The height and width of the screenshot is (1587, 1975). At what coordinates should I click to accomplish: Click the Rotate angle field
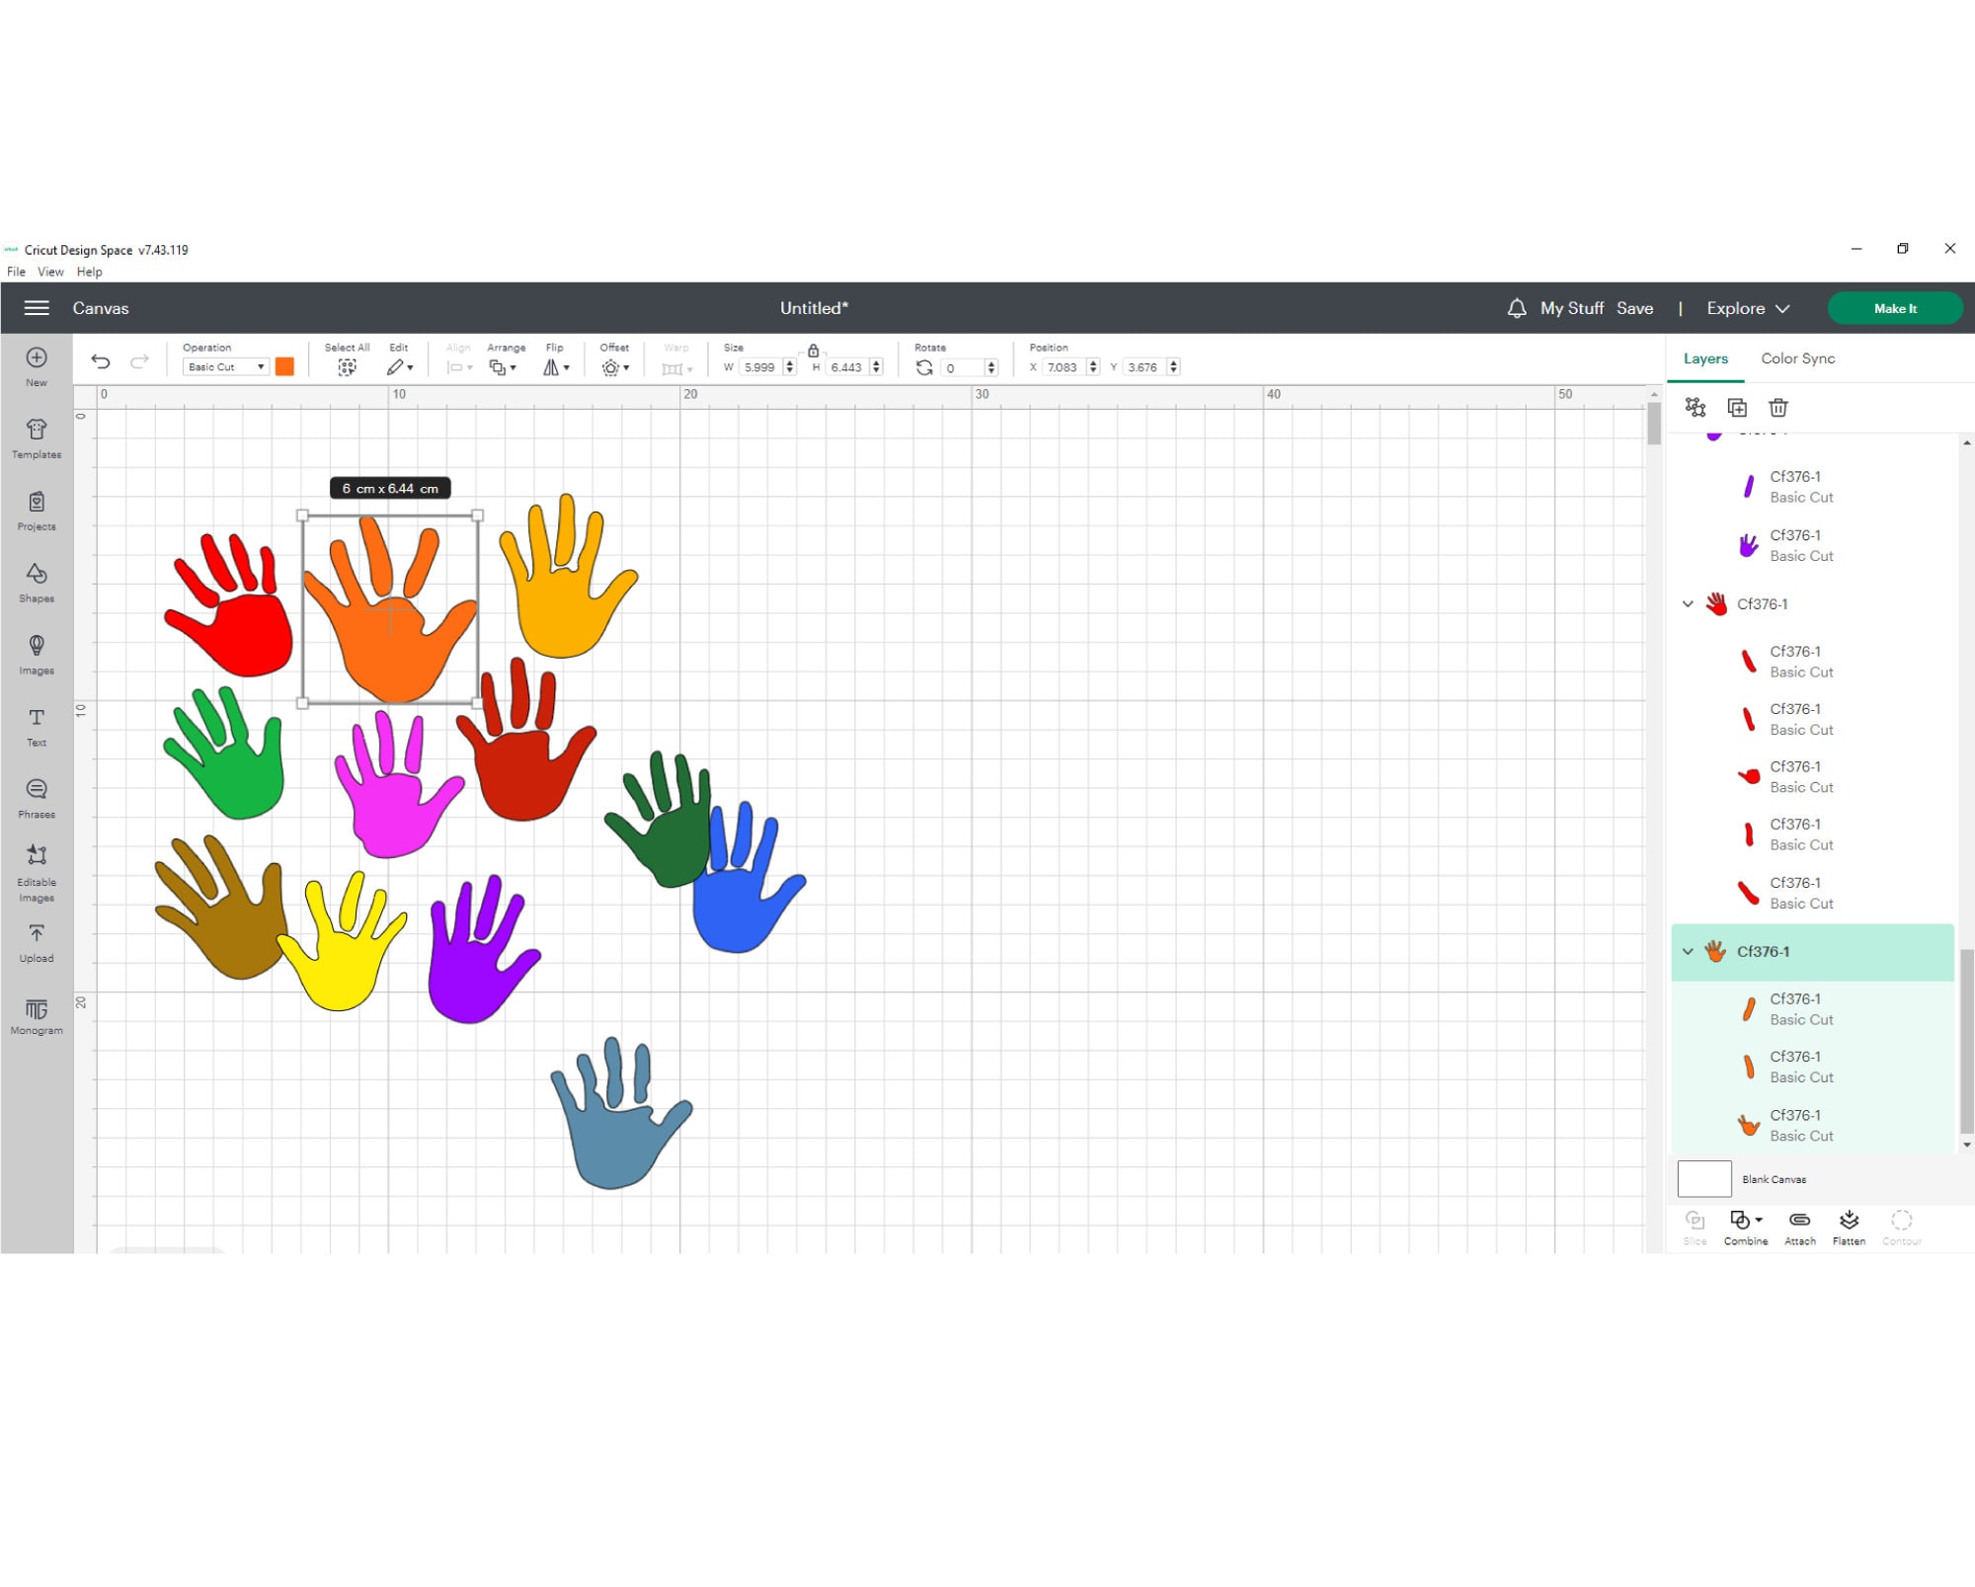pos(963,367)
